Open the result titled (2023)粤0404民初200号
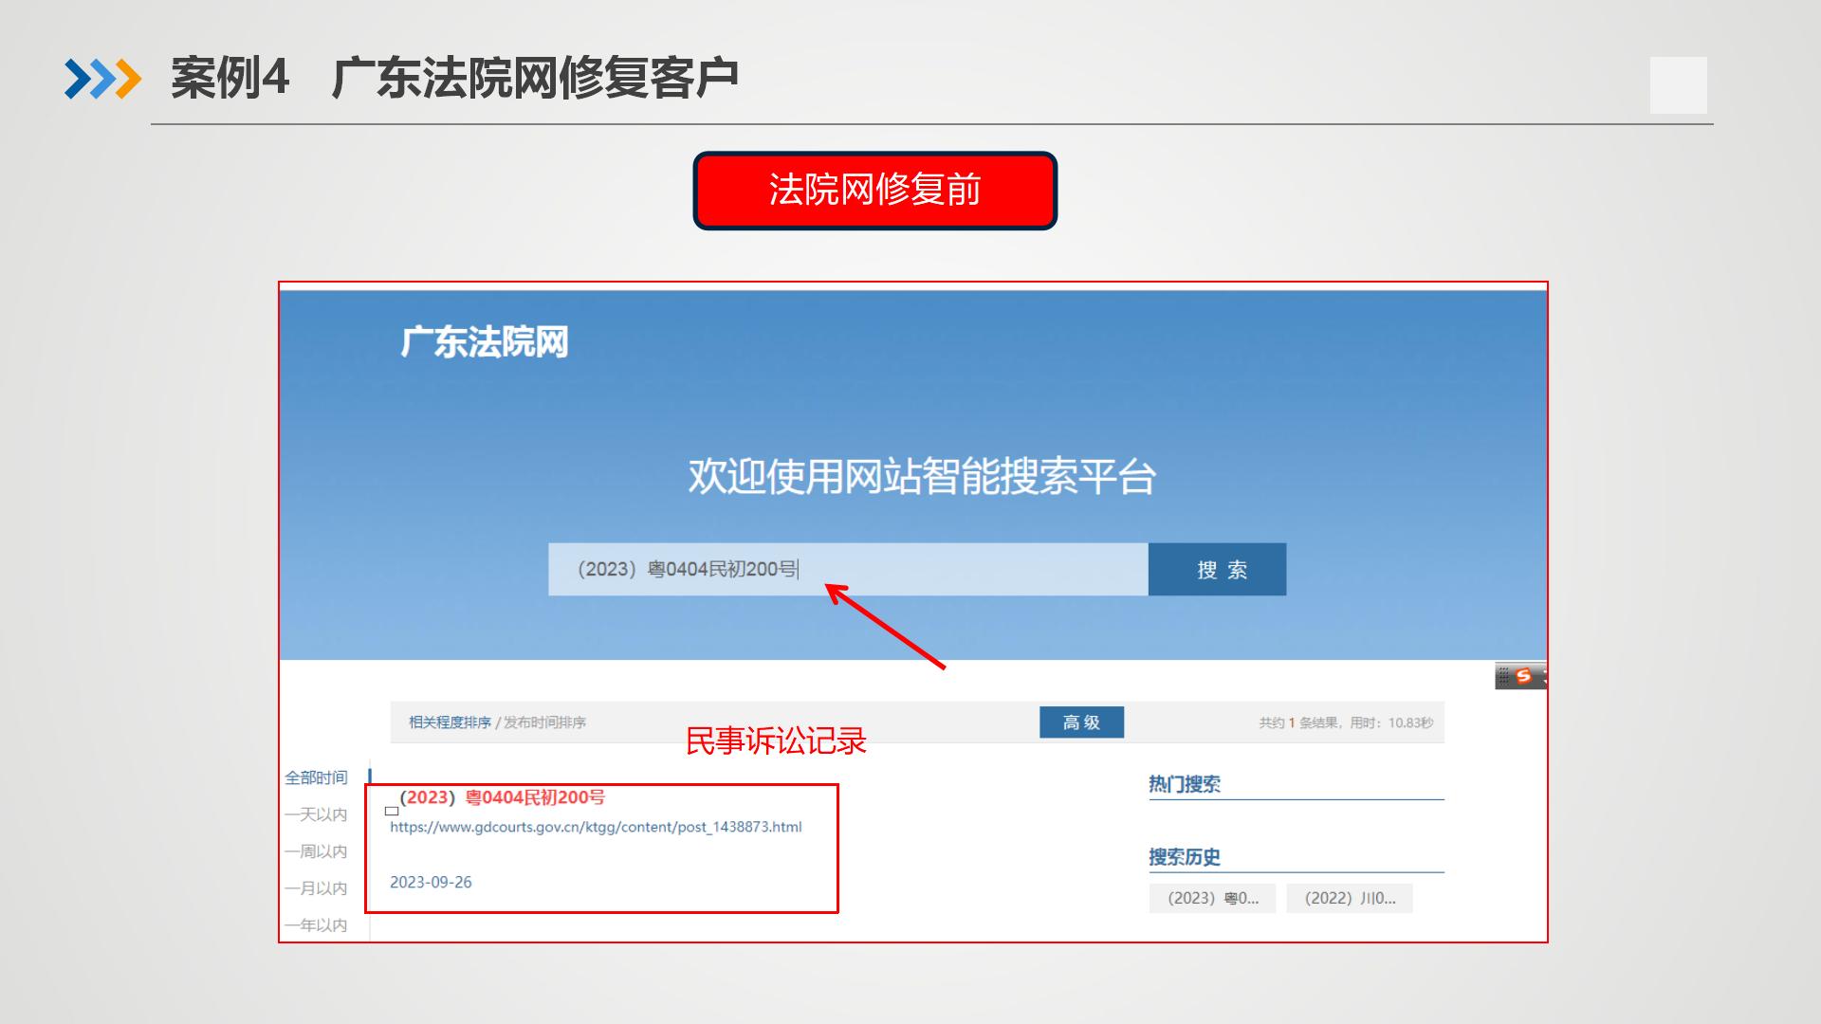 coord(502,797)
